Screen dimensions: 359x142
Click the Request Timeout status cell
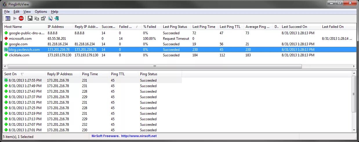tap(176, 39)
